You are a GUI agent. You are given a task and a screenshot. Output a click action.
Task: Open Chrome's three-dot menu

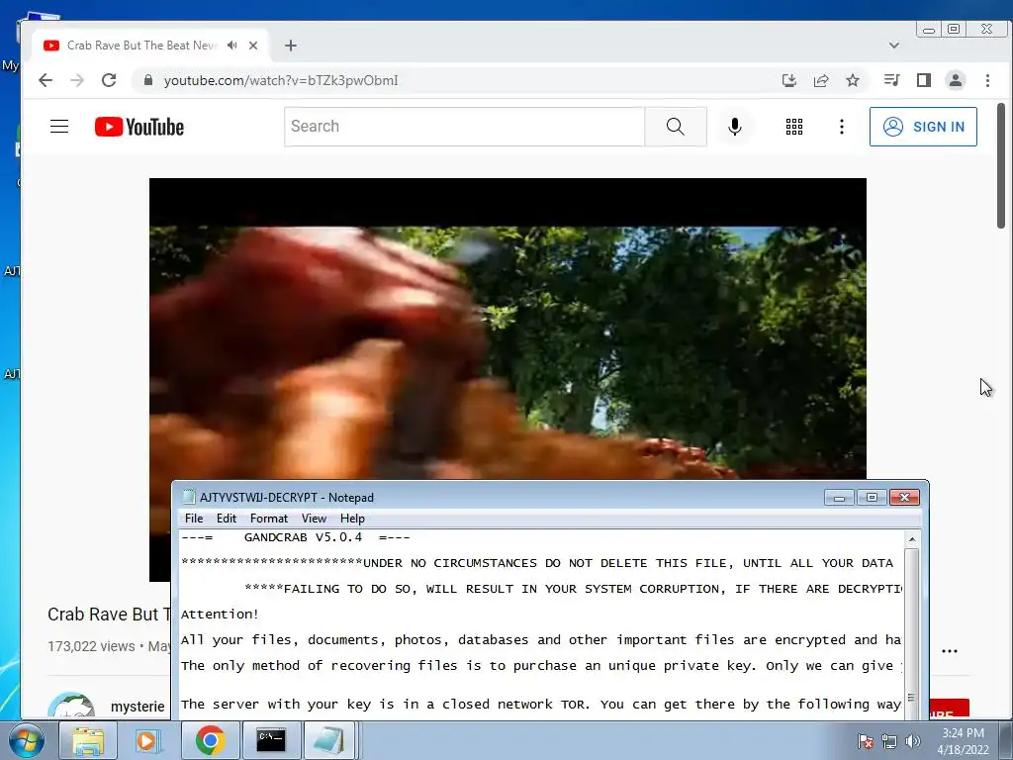point(987,80)
